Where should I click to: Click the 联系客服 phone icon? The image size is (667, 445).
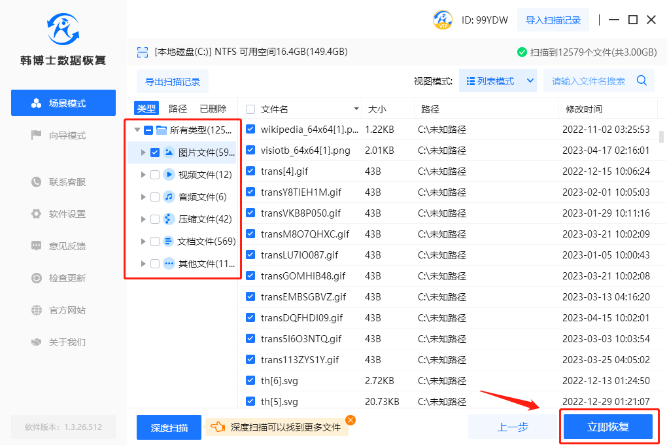(37, 182)
